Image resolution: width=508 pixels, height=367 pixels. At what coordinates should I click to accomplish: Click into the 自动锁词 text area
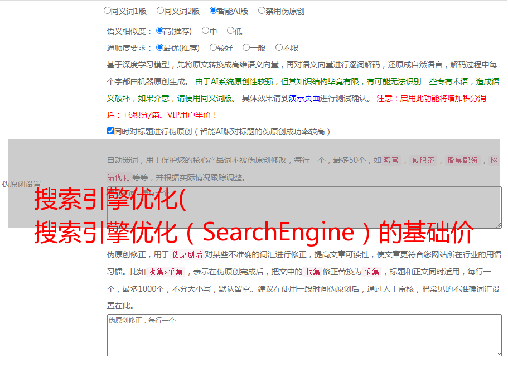point(304,207)
